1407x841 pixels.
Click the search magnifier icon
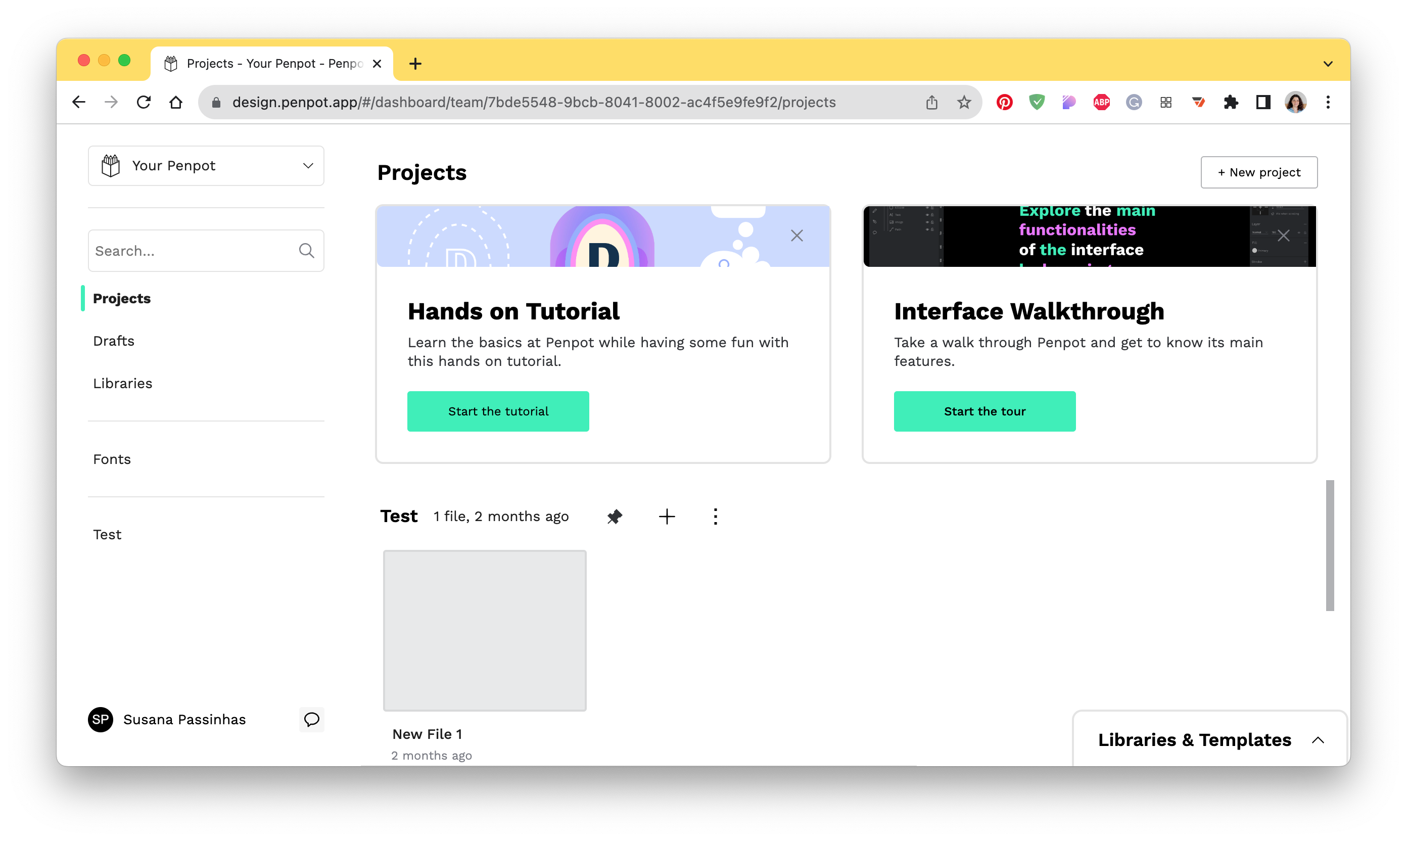(307, 251)
